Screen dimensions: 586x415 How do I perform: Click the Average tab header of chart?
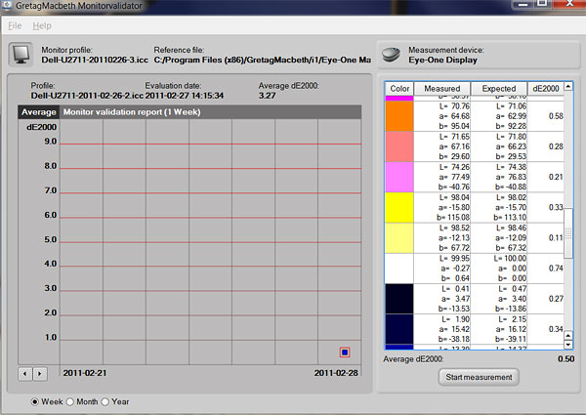coord(38,112)
